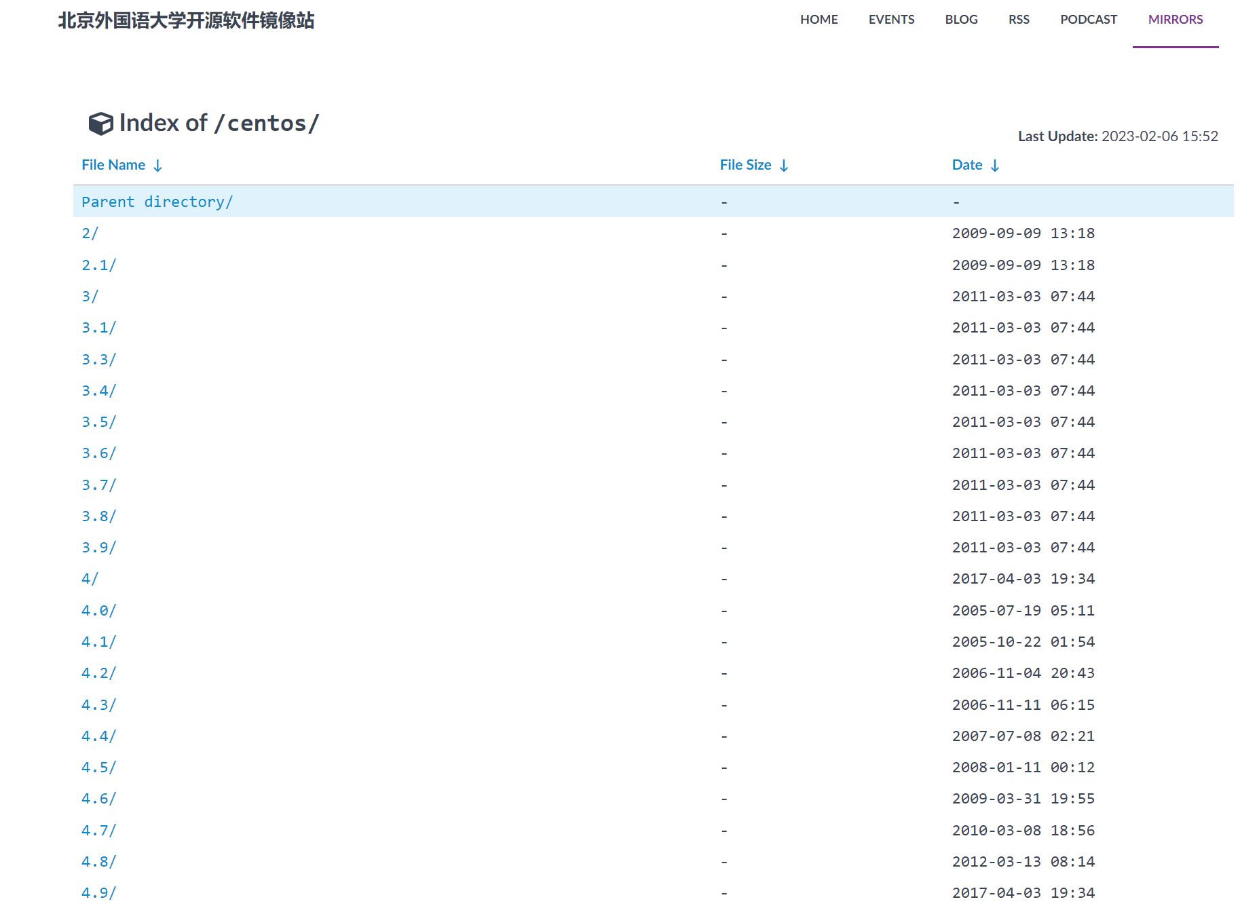
Task: Go to the BLOG page
Action: 961,20
